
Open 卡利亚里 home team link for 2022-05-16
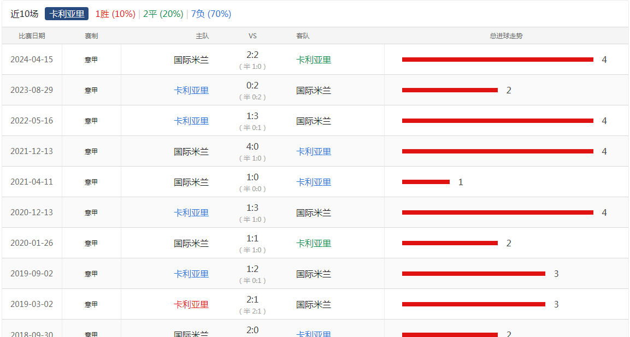click(x=191, y=121)
